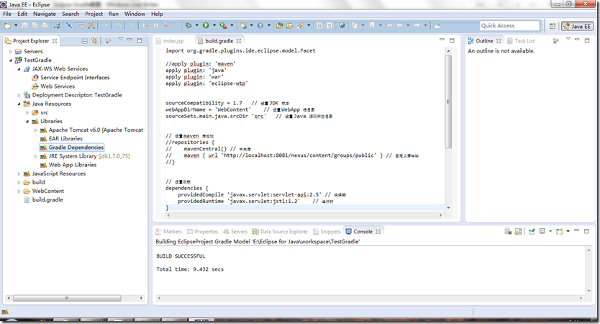
Task: Collapse JAX-WS Web Services node
Action: tap(19, 69)
